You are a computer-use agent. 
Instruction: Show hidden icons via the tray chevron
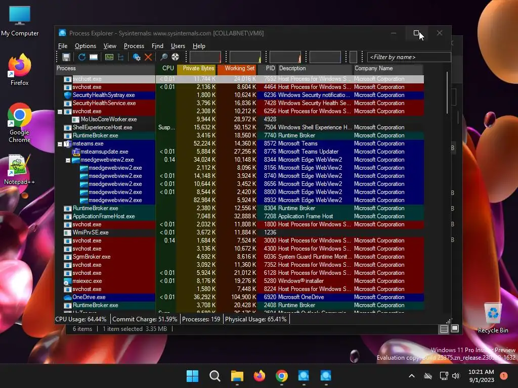click(412, 376)
